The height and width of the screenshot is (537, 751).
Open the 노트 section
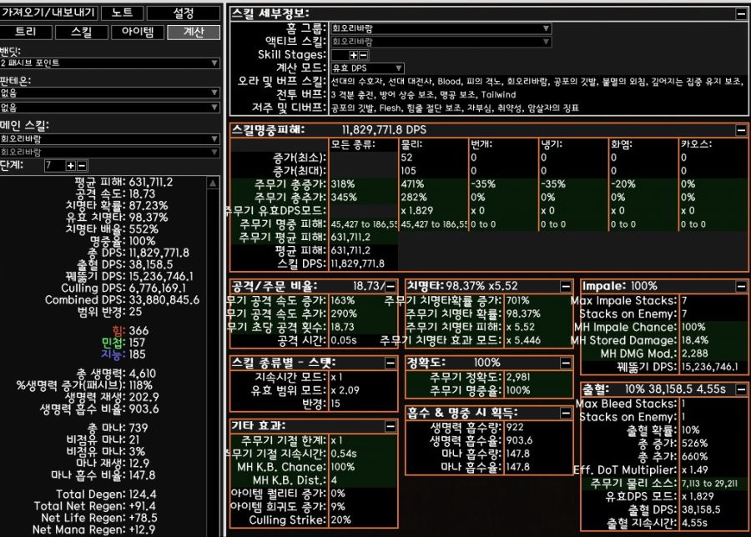click(x=122, y=13)
